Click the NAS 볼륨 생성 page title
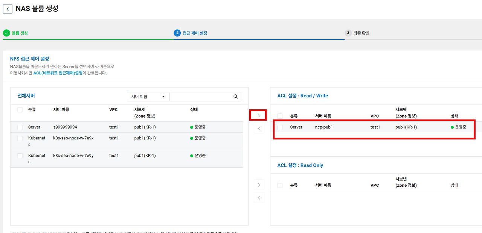 point(37,8)
